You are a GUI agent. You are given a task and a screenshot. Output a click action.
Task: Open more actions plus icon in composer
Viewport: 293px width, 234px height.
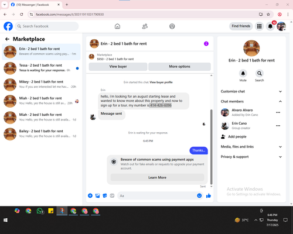90,195
